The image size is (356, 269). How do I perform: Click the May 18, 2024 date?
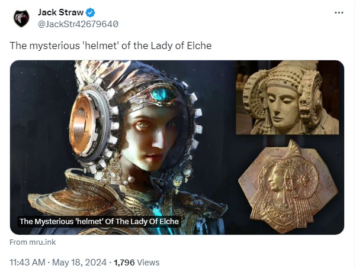tap(79, 262)
